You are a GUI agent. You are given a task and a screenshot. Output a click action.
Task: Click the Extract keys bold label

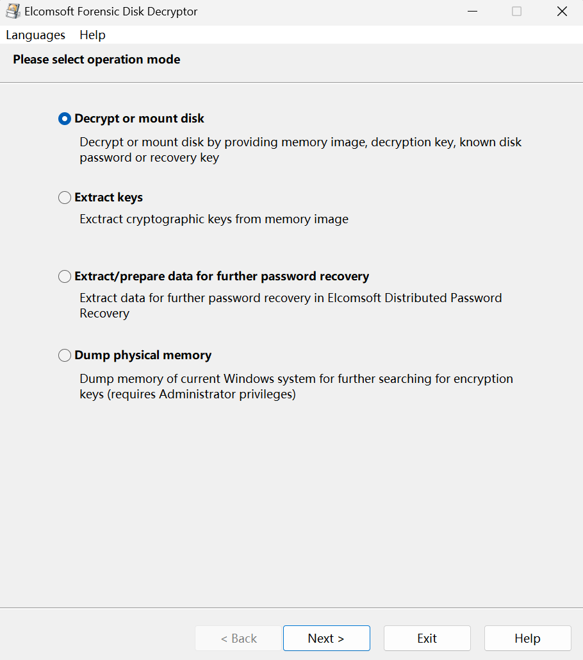(108, 198)
